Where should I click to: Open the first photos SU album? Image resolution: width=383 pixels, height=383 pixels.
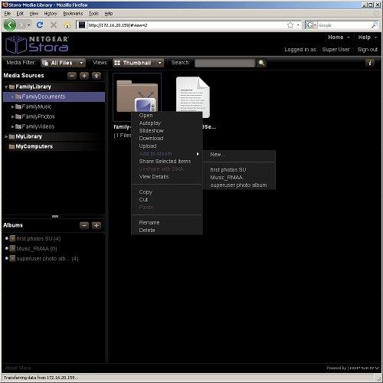38,239
